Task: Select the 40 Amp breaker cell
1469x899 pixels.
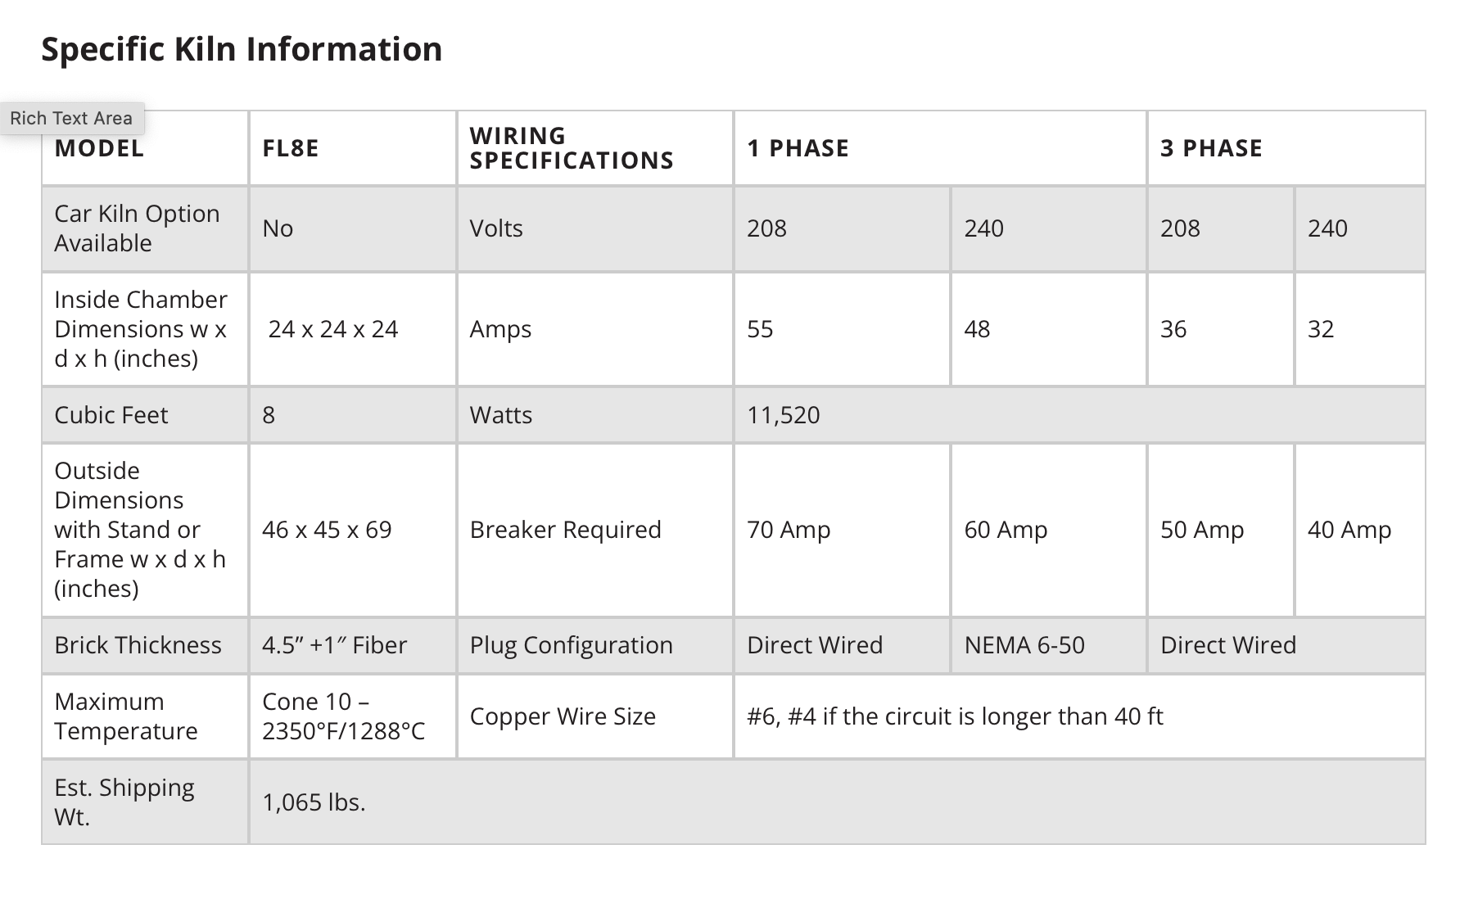Action: [1360, 530]
